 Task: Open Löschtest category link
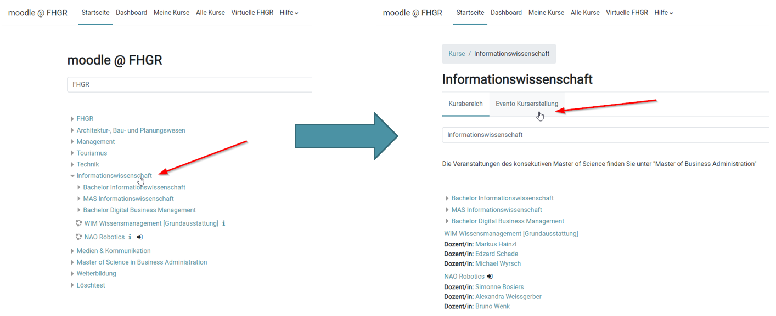coord(91,285)
